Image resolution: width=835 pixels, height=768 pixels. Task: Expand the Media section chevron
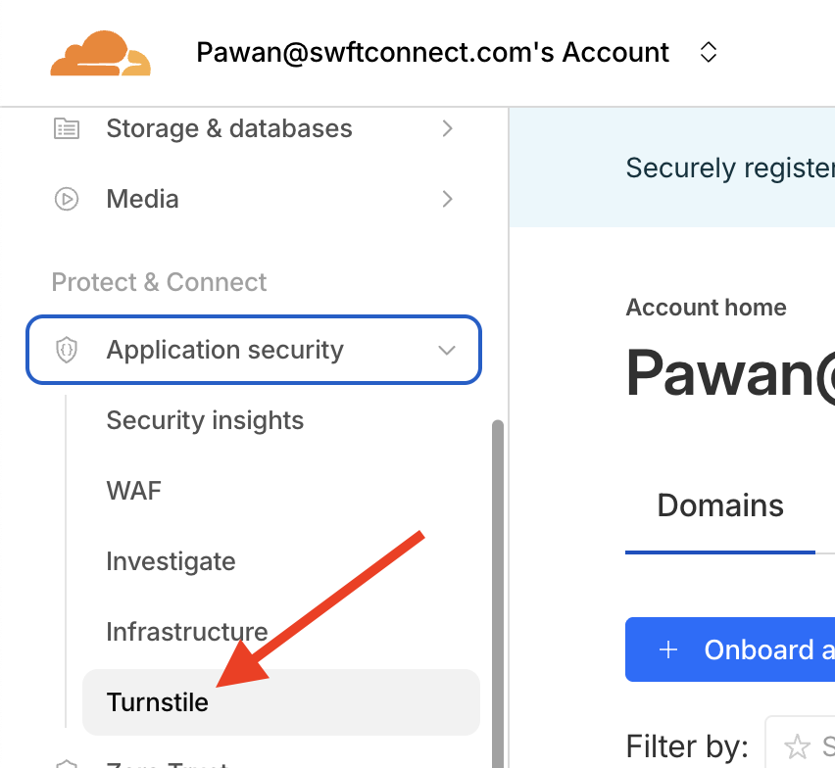click(x=447, y=199)
